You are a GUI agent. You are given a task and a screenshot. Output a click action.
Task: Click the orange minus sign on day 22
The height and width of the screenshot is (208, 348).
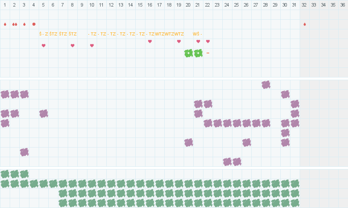click(208, 53)
